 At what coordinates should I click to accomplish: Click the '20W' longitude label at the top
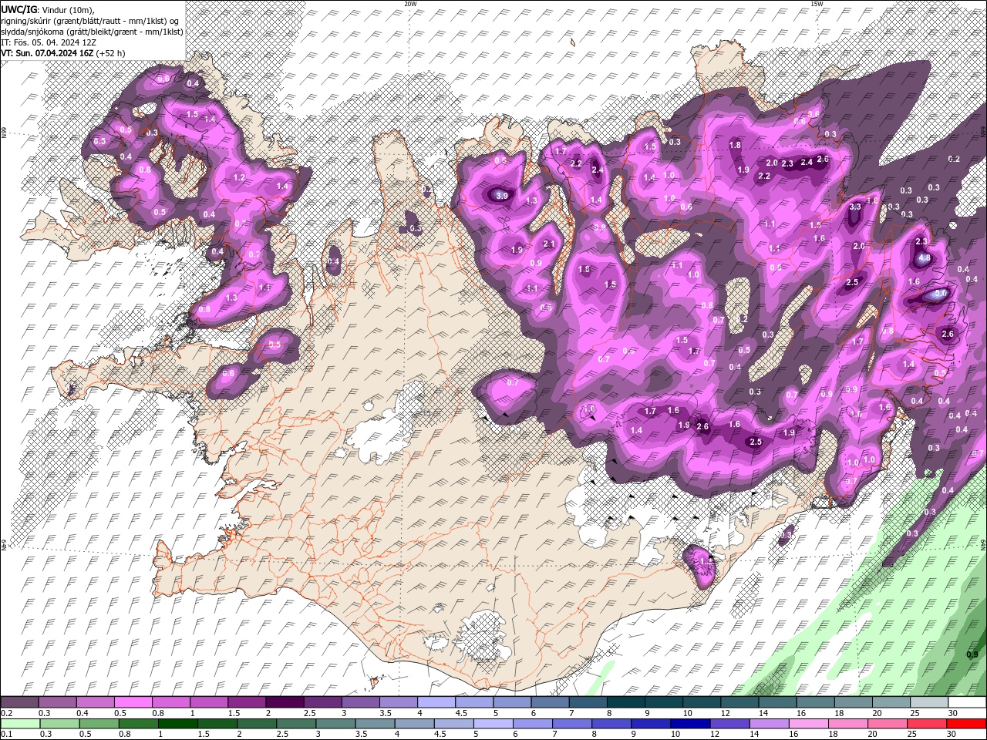click(x=410, y=4)
